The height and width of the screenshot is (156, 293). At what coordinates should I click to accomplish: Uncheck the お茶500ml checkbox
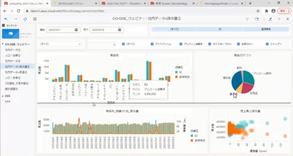[238, 44]
